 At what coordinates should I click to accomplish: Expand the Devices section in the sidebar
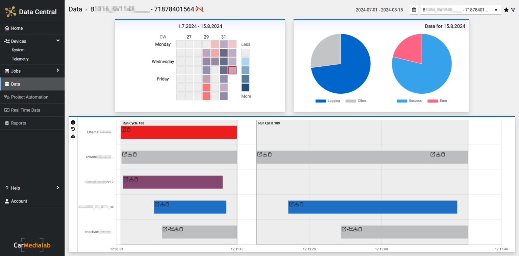32,41
